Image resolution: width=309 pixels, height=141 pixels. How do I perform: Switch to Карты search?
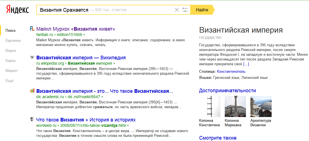tap(11, 61)
